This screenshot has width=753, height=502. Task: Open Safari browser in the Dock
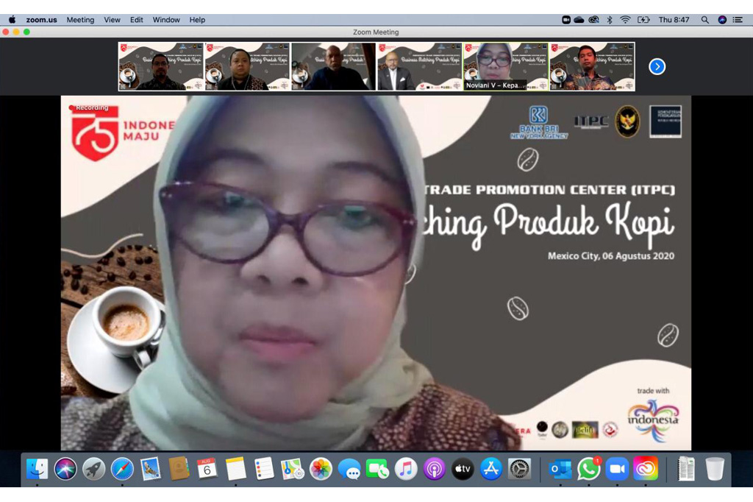pyautogui.click(x=122, y=469)
